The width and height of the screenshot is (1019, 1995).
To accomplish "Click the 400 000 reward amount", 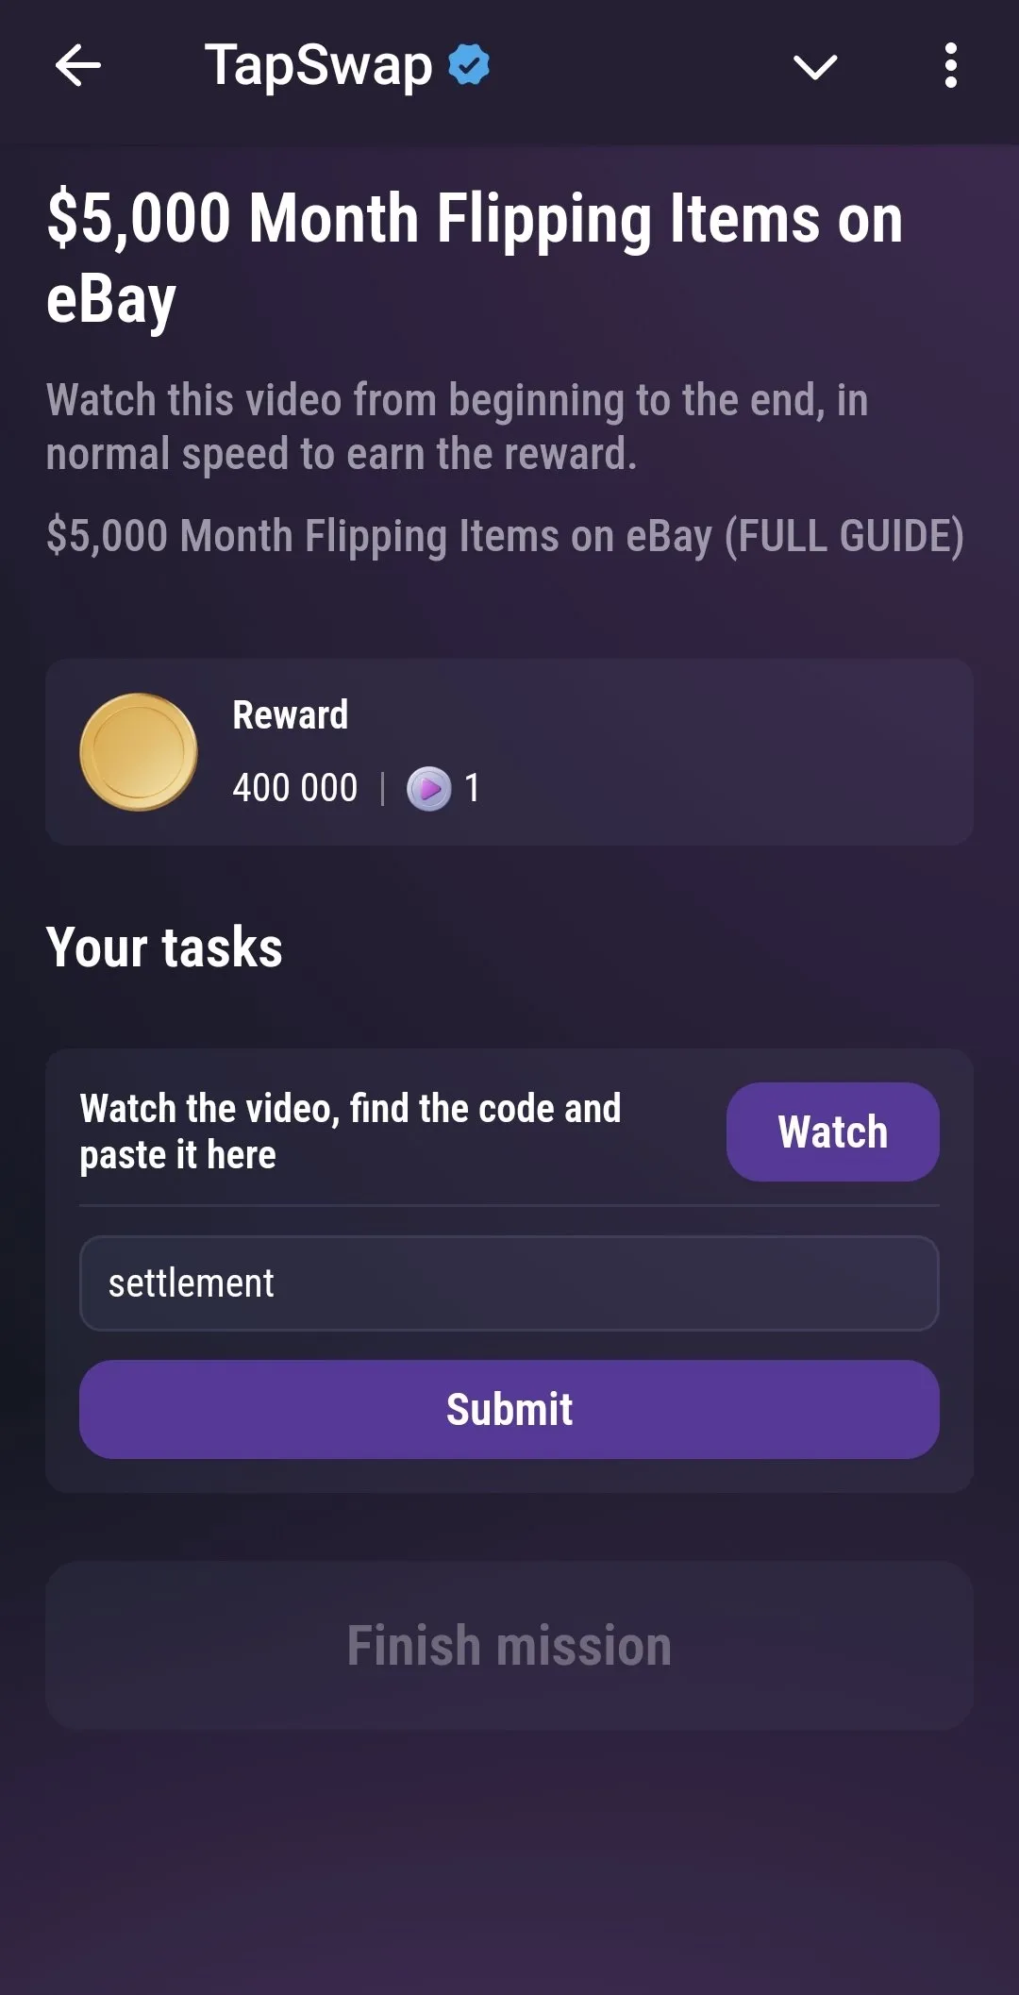I will click(295, 788).
